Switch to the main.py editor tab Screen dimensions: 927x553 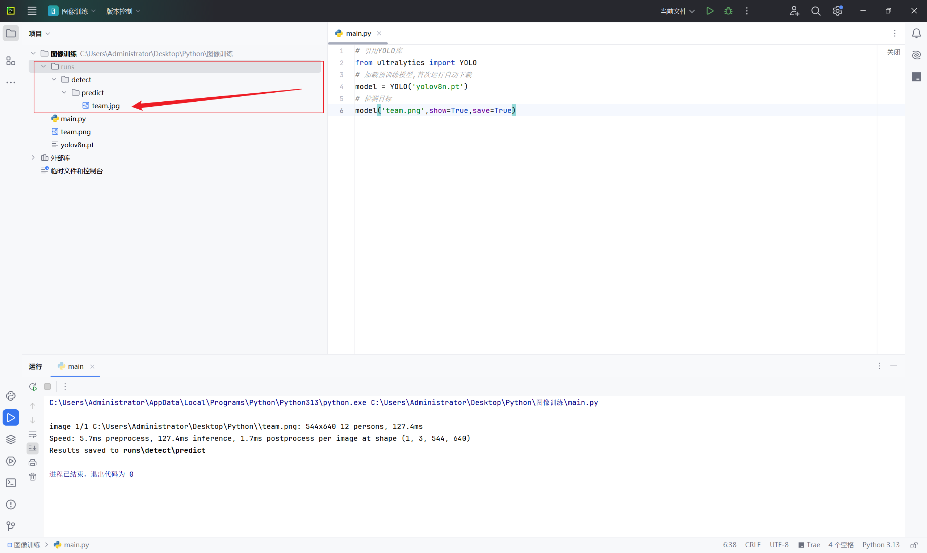[x=358, y=33]
